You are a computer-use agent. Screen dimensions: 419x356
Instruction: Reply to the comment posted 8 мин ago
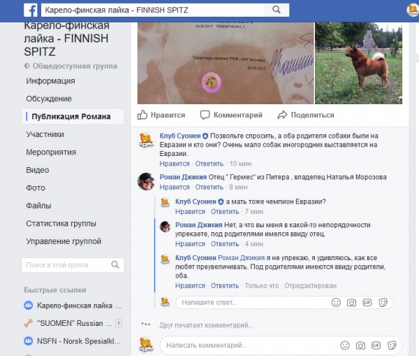click(x=209, y=187)
